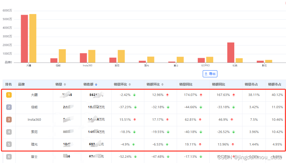The image size is (286, 163).
Task: Click down arrow next to -37.23%
Action: coord(135,107)
